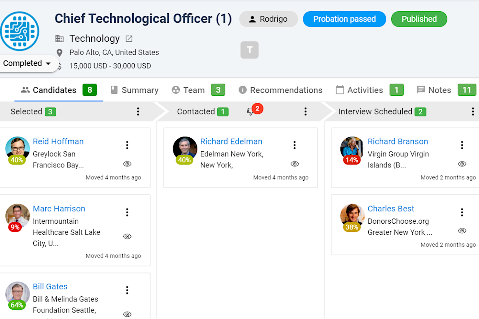Click the rejected candidates thumbs-down icon
This screenshot has width=479, height=319.
click(x=250, y=112)
